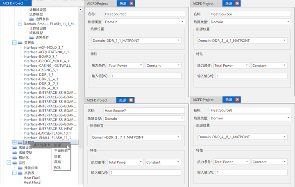Expand the 热模型 tree node
The width and height of the screenshot is (295, 187).
point(14,142)
